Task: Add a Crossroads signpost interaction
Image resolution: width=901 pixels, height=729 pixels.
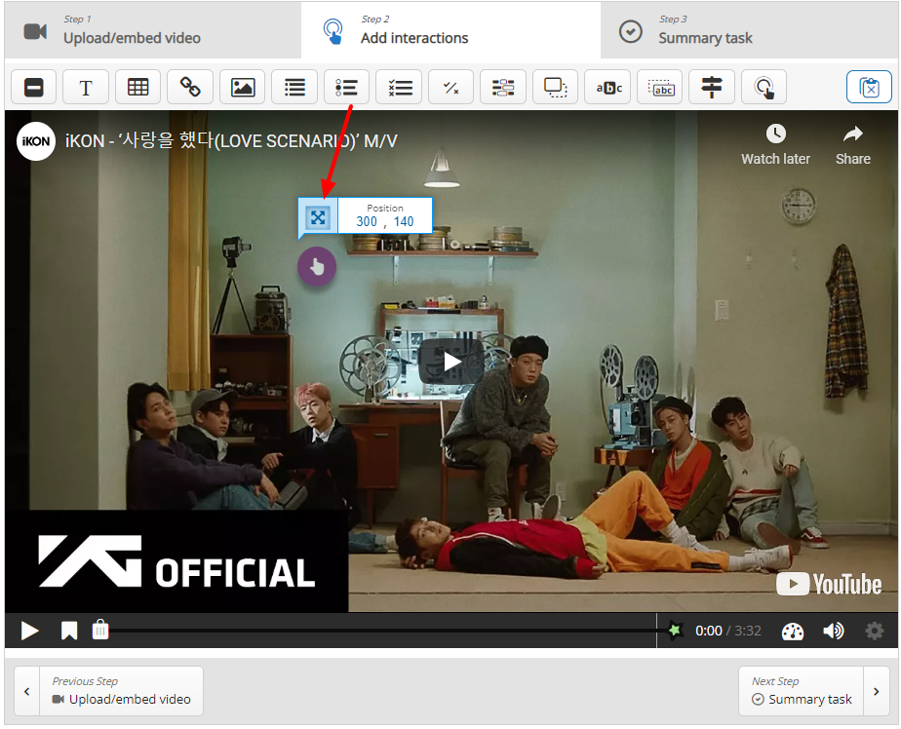Action: click(712, 88)
